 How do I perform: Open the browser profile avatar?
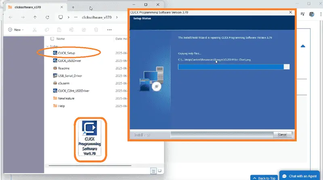click(x=312, y=14)
